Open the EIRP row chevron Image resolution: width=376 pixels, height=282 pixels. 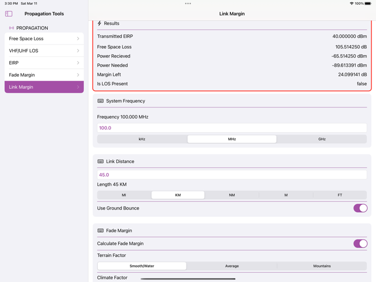coord(78,63)
